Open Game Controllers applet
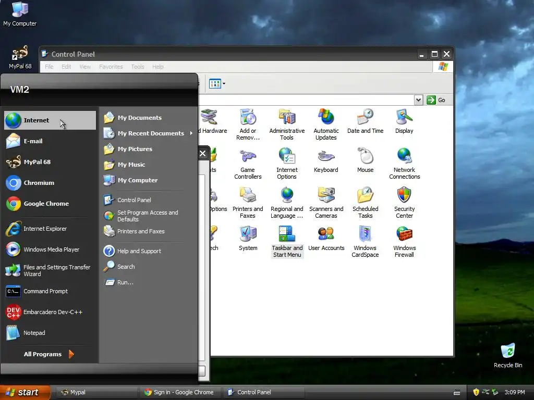Viewport: 534px width, 400px height. 248,164
